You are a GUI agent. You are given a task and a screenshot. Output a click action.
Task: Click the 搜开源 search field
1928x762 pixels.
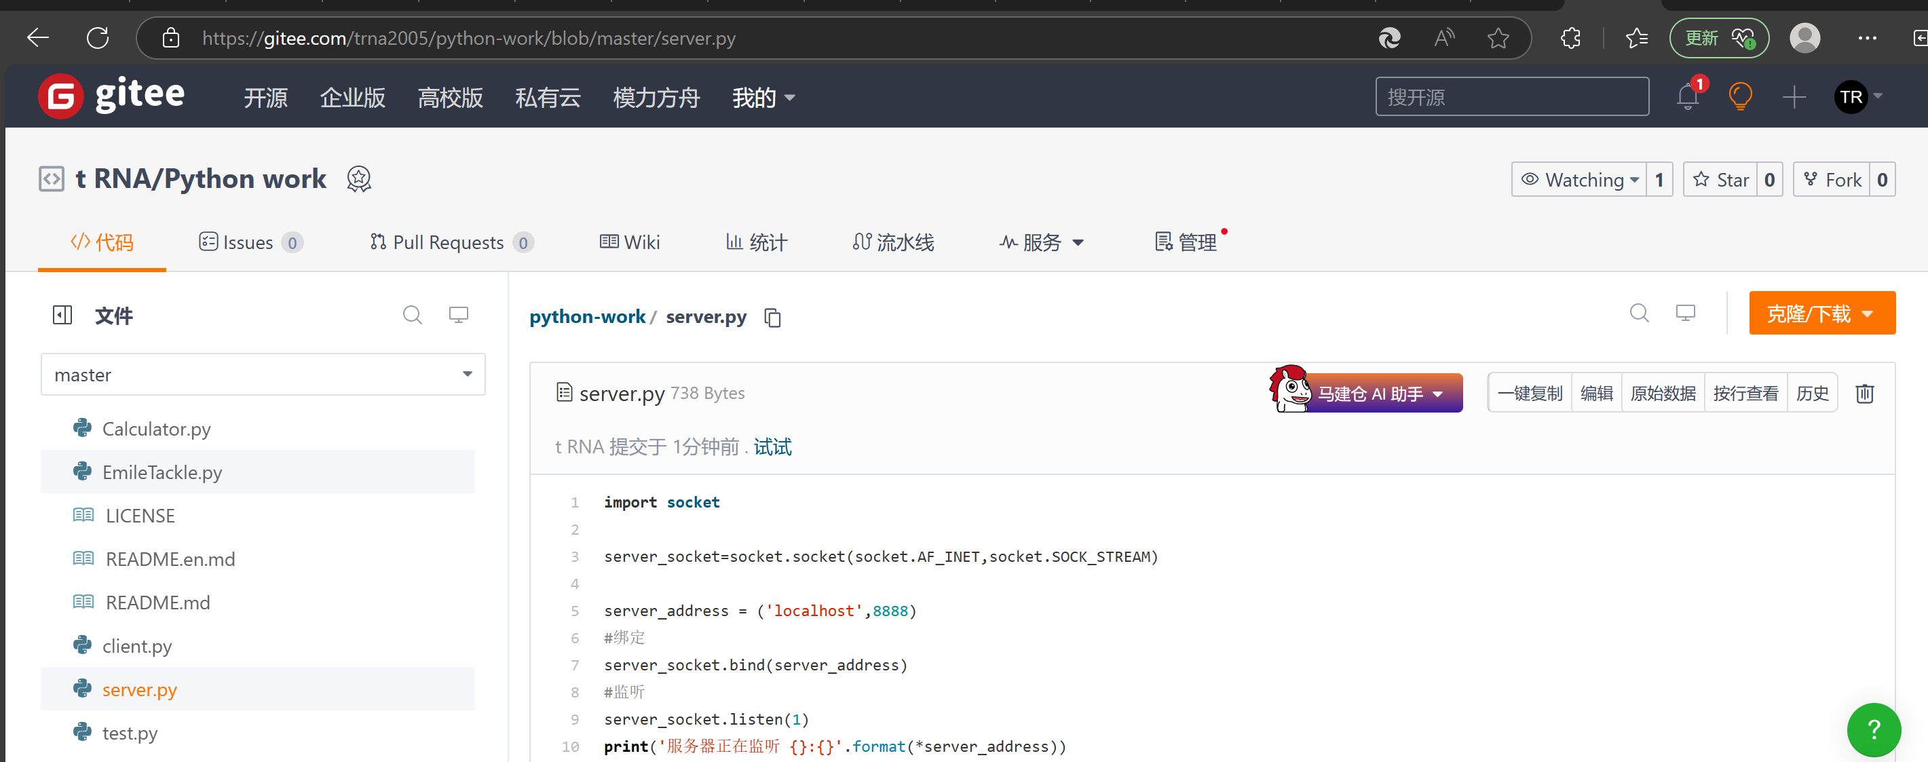click(1511, 97)
